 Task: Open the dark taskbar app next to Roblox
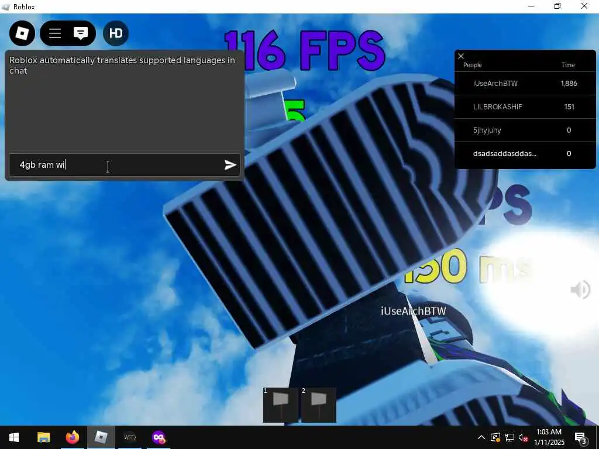(129, 437)
